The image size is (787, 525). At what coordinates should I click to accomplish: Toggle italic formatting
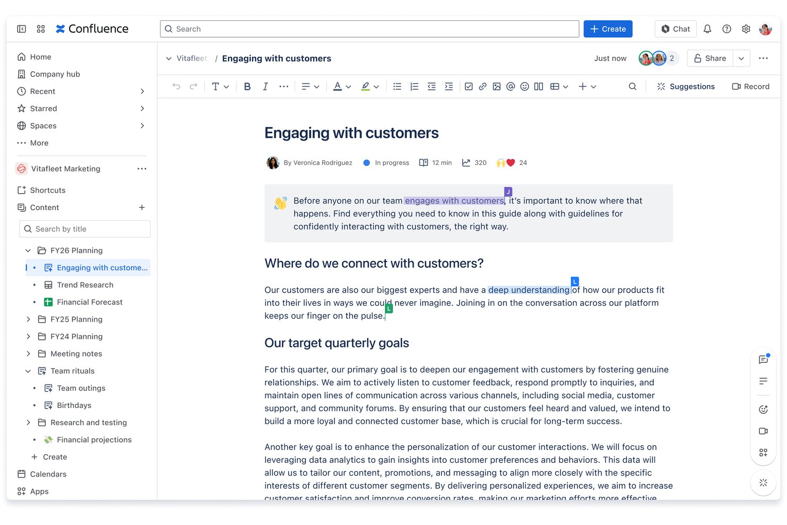[x=265, y=86]
